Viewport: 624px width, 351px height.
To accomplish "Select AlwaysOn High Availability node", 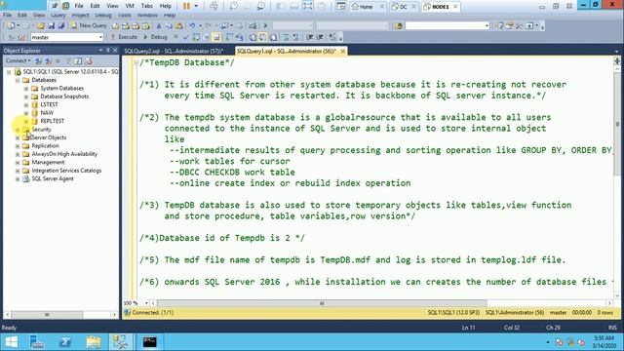I will (x=64, y=154).
